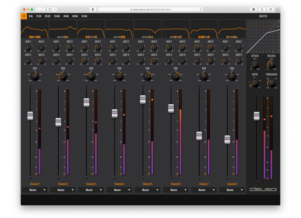Open the Master routing dropdown for Channel 3
This screenshot has width=301, height=218.
click(x=91, y=190)
